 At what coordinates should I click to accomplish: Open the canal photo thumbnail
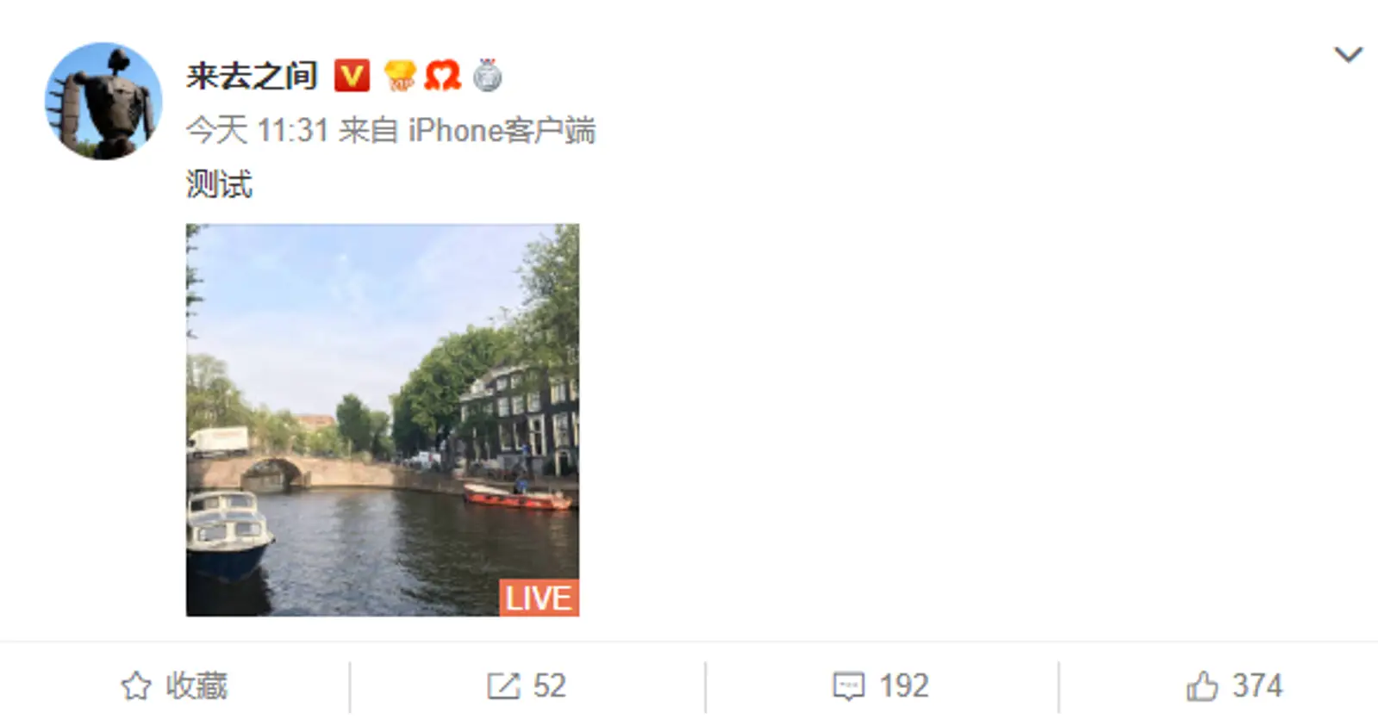point(383,420)
